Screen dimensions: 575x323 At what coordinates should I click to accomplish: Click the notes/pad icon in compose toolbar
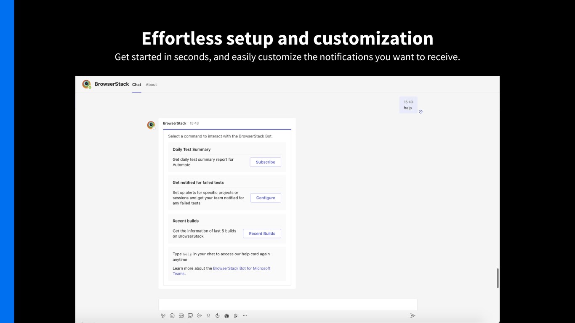236,315
